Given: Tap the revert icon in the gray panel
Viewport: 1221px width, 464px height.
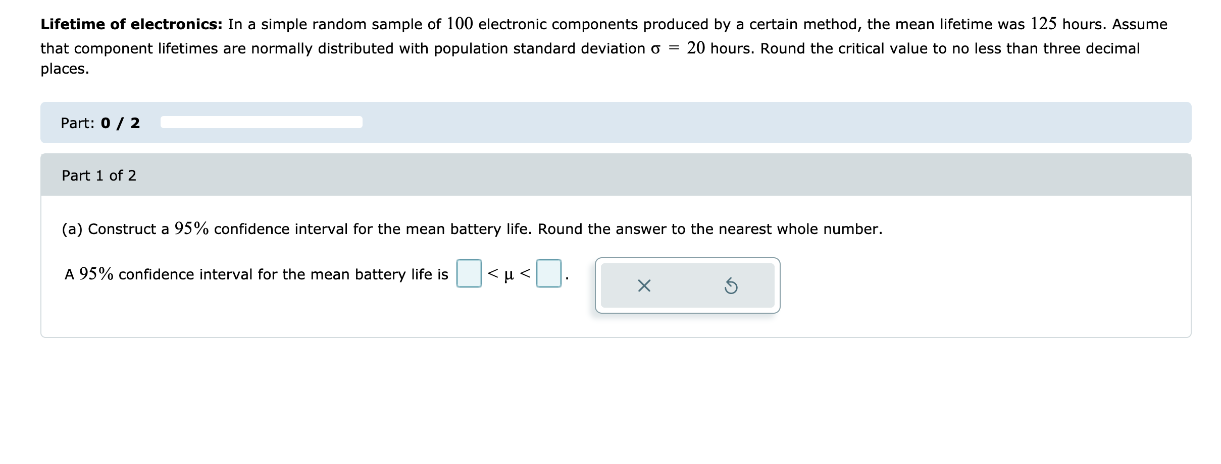Looking at the screenshot, I should pyautogui.click(x=732, y=286).
